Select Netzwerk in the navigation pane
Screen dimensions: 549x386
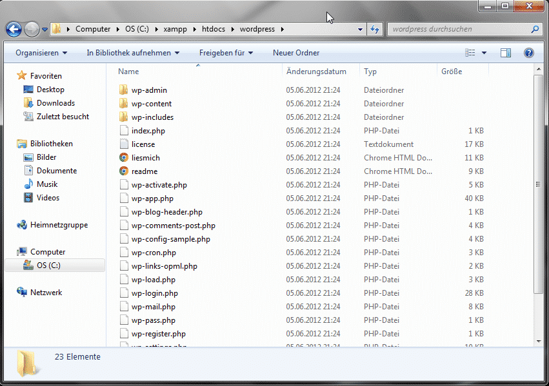click(x=46, y=293)
